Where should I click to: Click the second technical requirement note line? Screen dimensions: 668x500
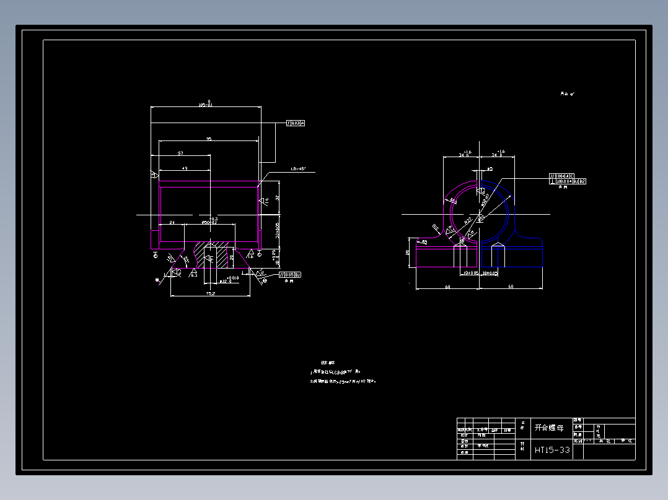pyautogui.click(x=343, y=381)
